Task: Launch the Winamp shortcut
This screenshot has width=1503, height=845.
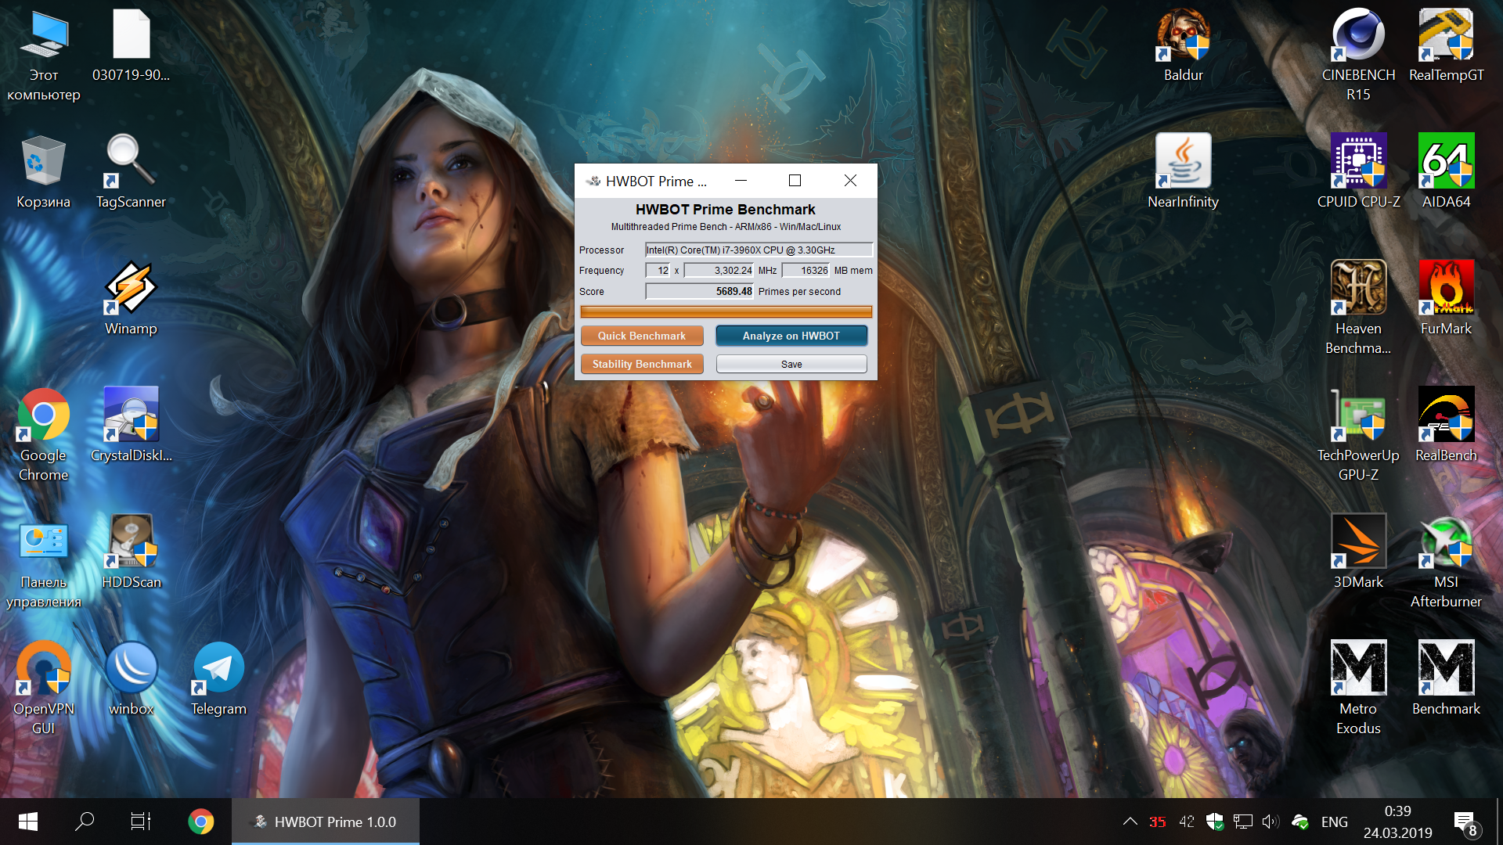Action: [131, 299]
